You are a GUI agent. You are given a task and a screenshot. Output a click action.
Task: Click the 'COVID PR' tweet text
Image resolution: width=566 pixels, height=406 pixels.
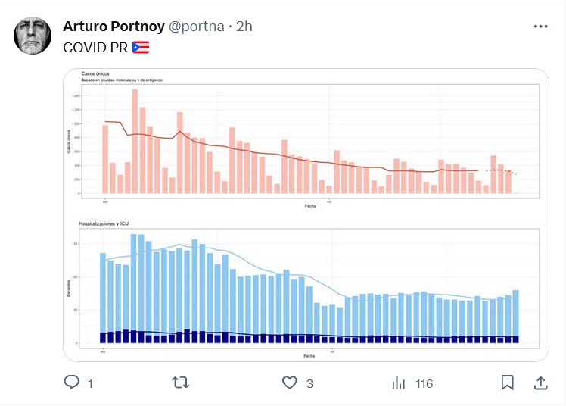[95, 47]
